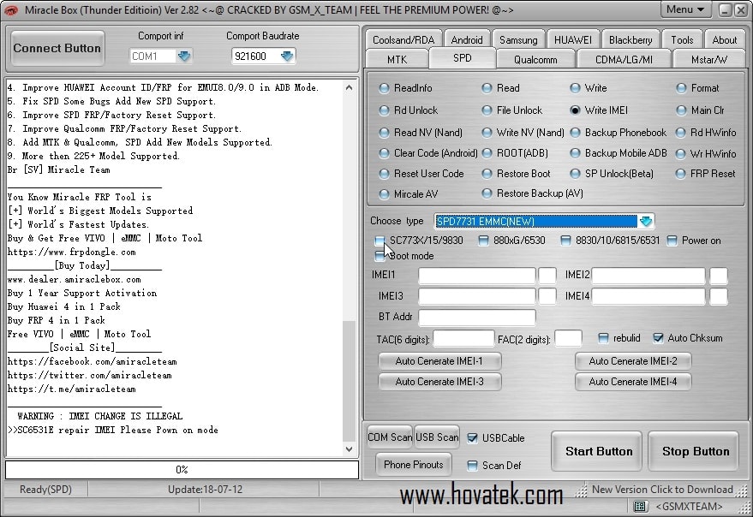Viewport: 753px width, 517px height.
Task: Open the Samsung tab
Action: 518,40
